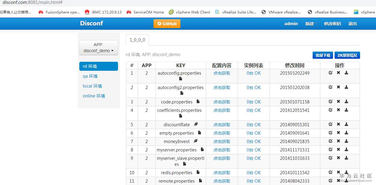This screenshot has width=376, height=185.
Task: Click the leaf icon beside moneyInvest
Action: pos(196,141)
